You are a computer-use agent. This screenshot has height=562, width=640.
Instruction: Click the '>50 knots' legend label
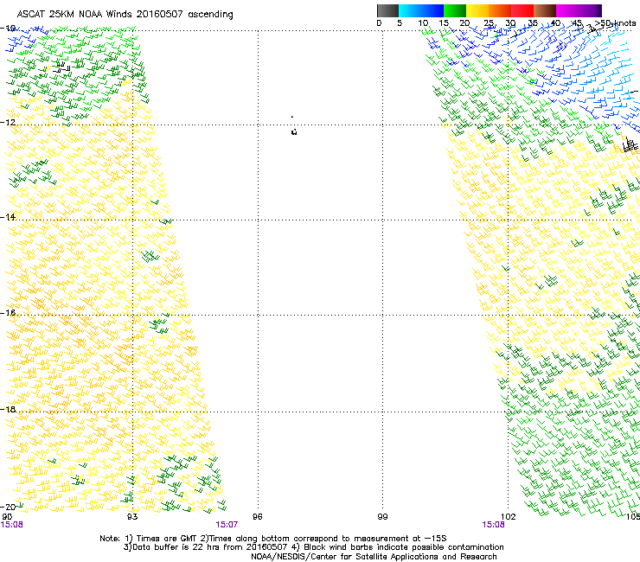[x=615, y=23]
